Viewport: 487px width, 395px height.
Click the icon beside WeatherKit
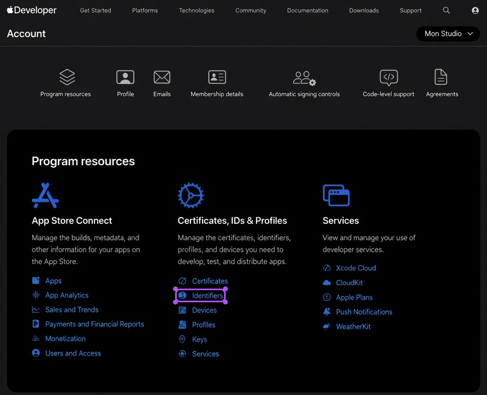tap(327, 326)
